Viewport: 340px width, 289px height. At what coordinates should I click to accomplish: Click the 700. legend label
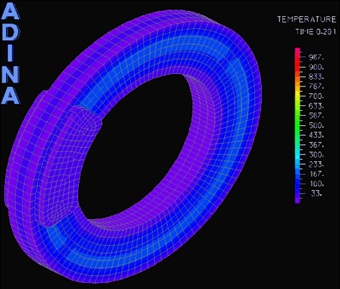coord(316,97)
